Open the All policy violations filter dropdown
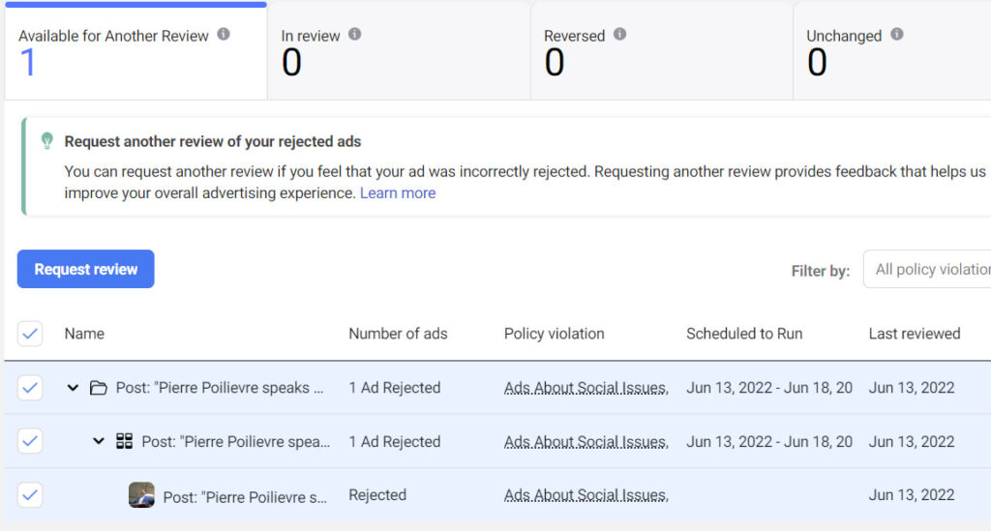This screenshot has width=991, height=531. (927, 269)
